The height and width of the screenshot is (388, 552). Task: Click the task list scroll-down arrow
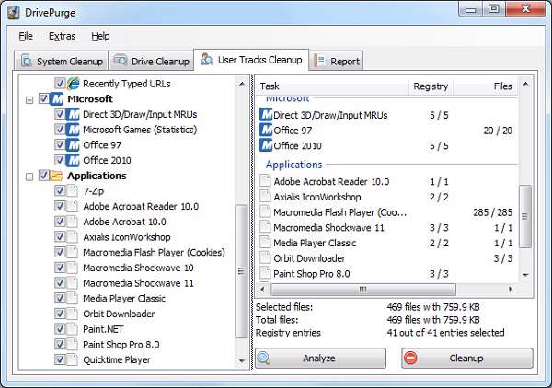pyautogui.click(x=525, y=275)
